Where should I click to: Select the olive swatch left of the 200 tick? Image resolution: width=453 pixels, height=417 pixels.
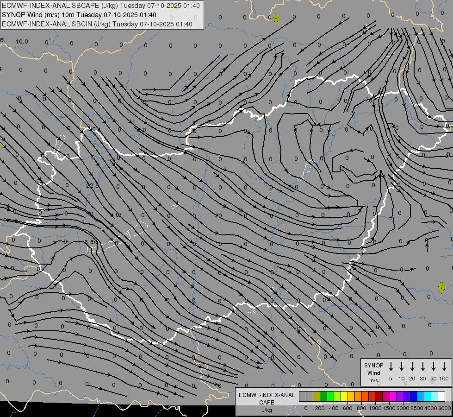[x=316, y=396]
